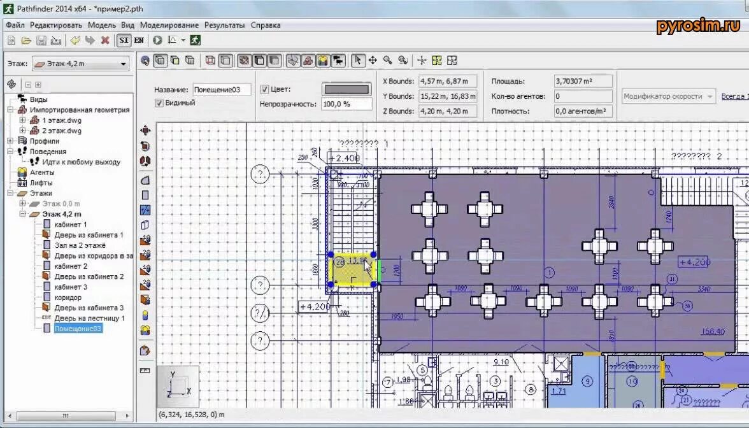Screen dimensions: 749x428
Task: Collapse the Поведения tree node
Action: point(10,152)
